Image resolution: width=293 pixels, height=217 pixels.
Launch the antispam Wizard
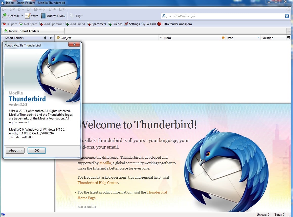[x=149, y=24]
